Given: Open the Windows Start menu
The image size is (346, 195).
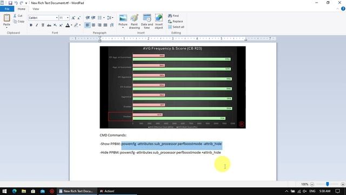Looking at the screenshot, I should point(4,191).
